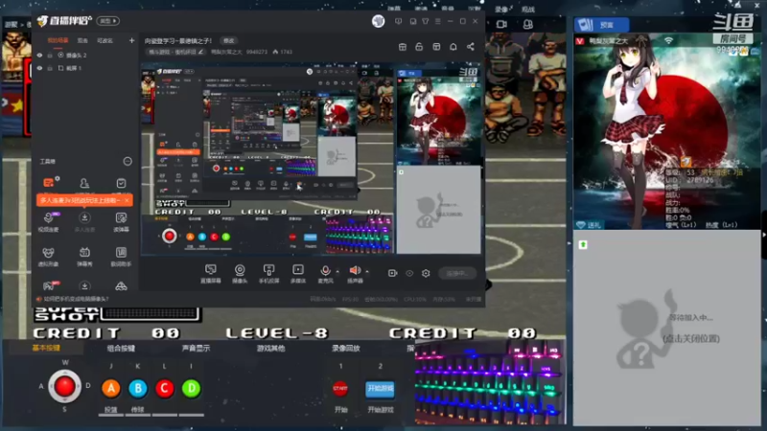Image resolution: width=767 pixels, height=431 pixels.
Task: Switch to the 游戏其他 tab
Action: click(x=271, y=349)
